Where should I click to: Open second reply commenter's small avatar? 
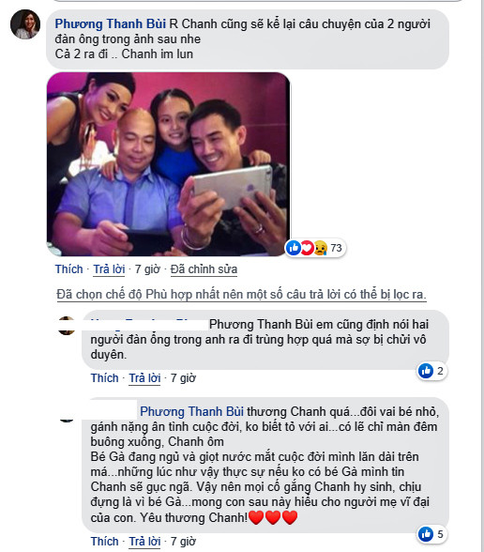(67, 419)
